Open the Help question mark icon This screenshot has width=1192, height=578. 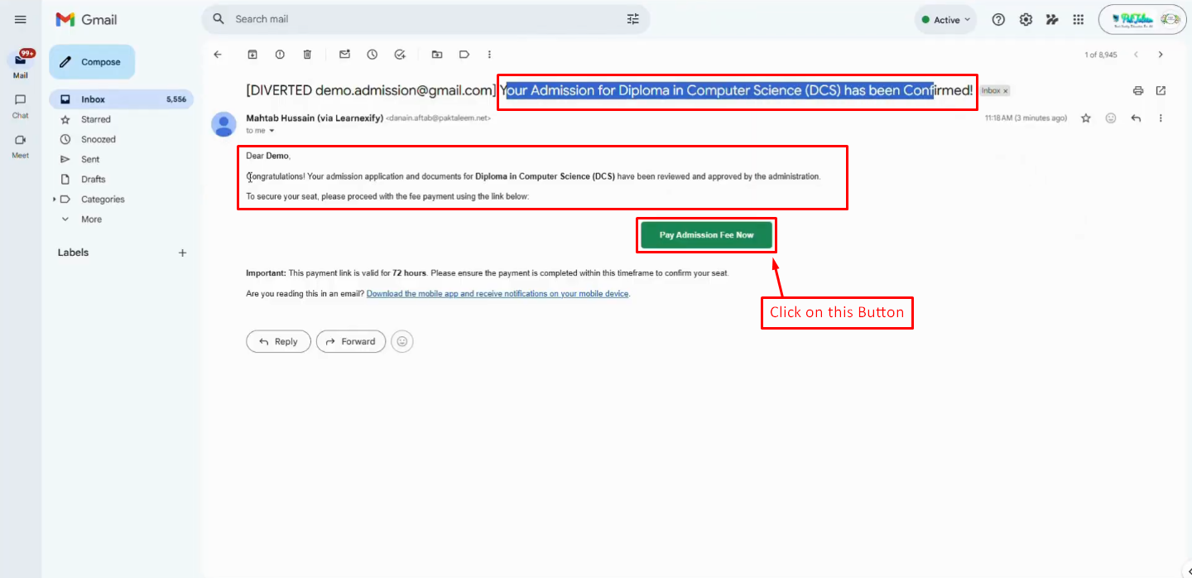coord(998,20)
